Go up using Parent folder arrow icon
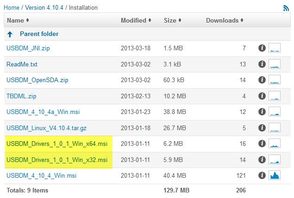The image size is (294, 198). click(x=10, y=34)
